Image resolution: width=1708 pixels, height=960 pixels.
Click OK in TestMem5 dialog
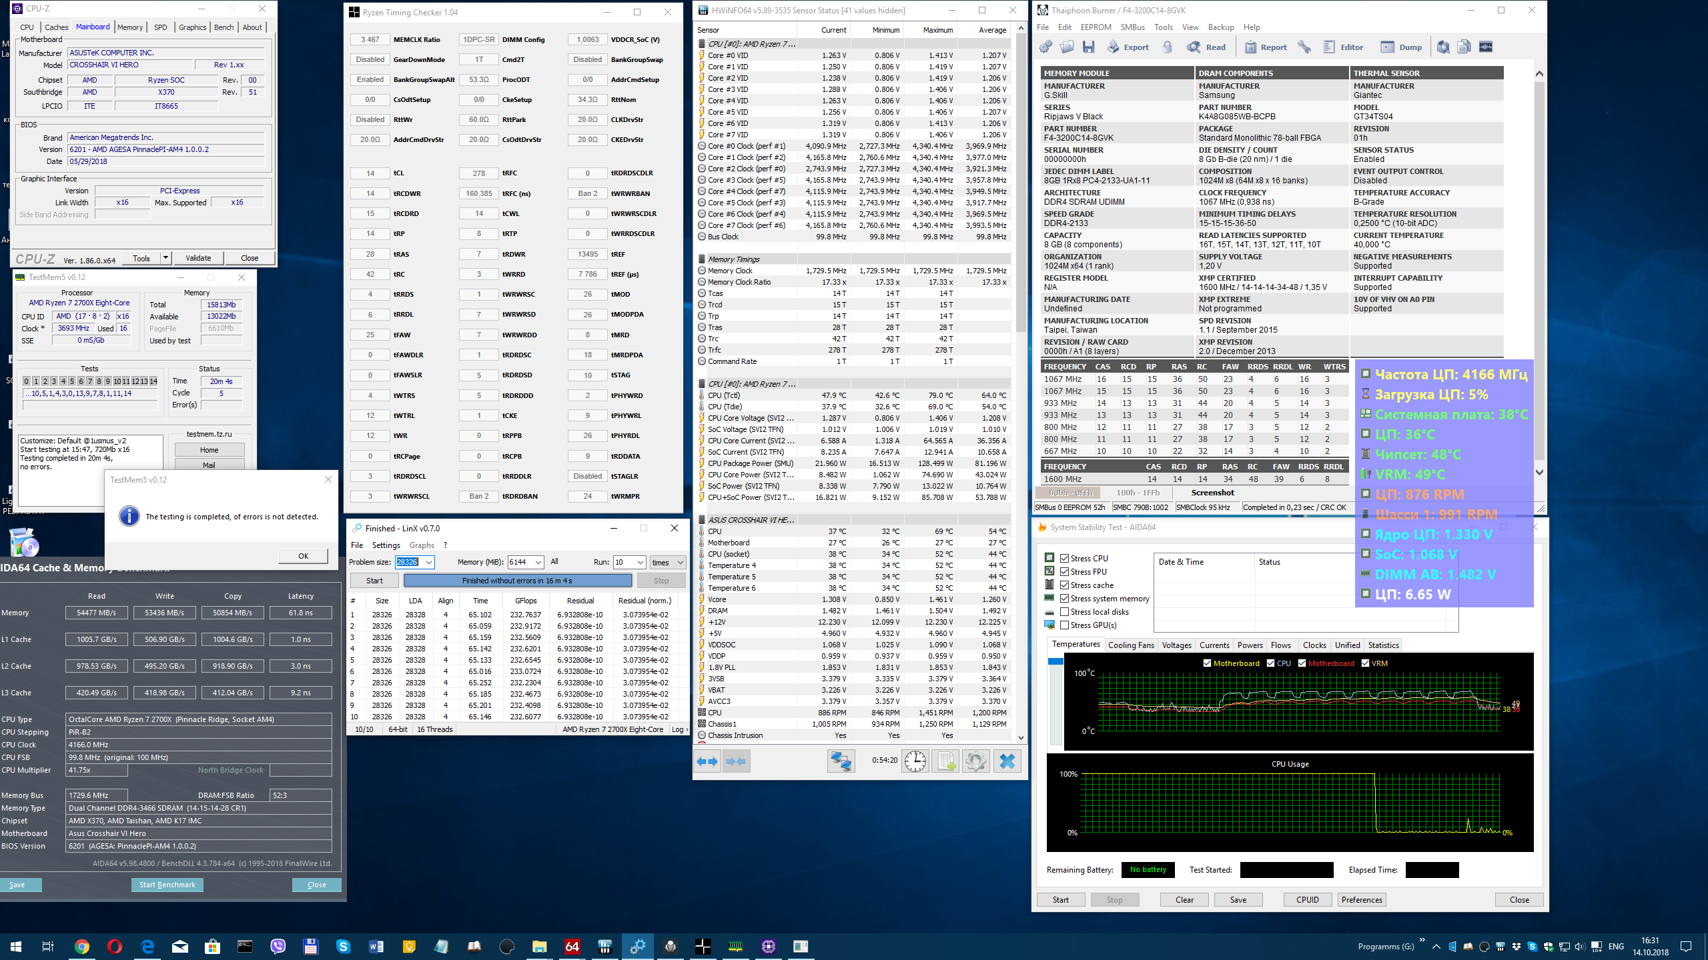(303, 556)
